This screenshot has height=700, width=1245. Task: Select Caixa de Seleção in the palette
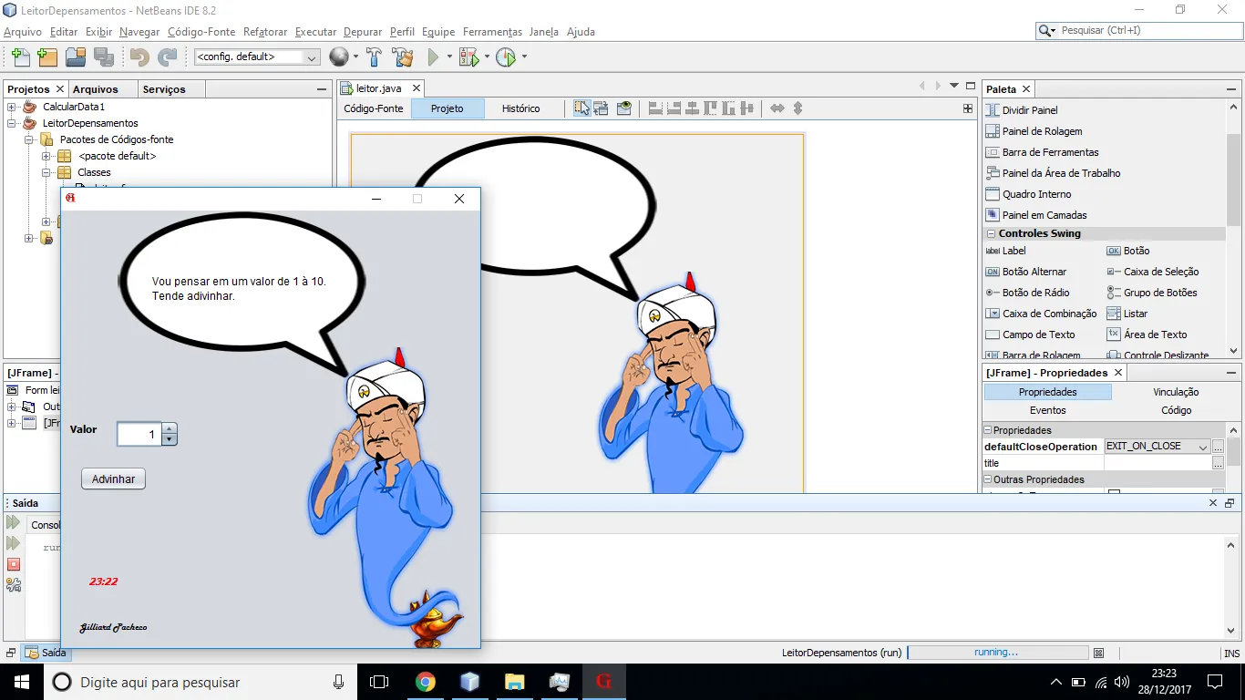(x=1153, y=272)
